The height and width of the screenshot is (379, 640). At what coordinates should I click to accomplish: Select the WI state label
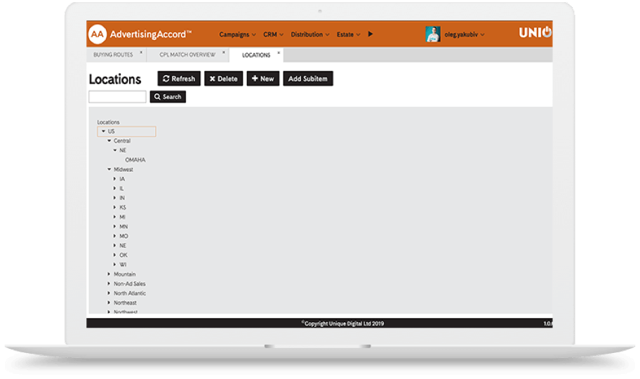click(122, 265)
